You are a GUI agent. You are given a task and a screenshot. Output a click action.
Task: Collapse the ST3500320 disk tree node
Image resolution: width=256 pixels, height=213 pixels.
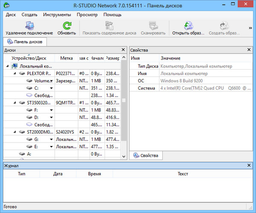(14, 103)
